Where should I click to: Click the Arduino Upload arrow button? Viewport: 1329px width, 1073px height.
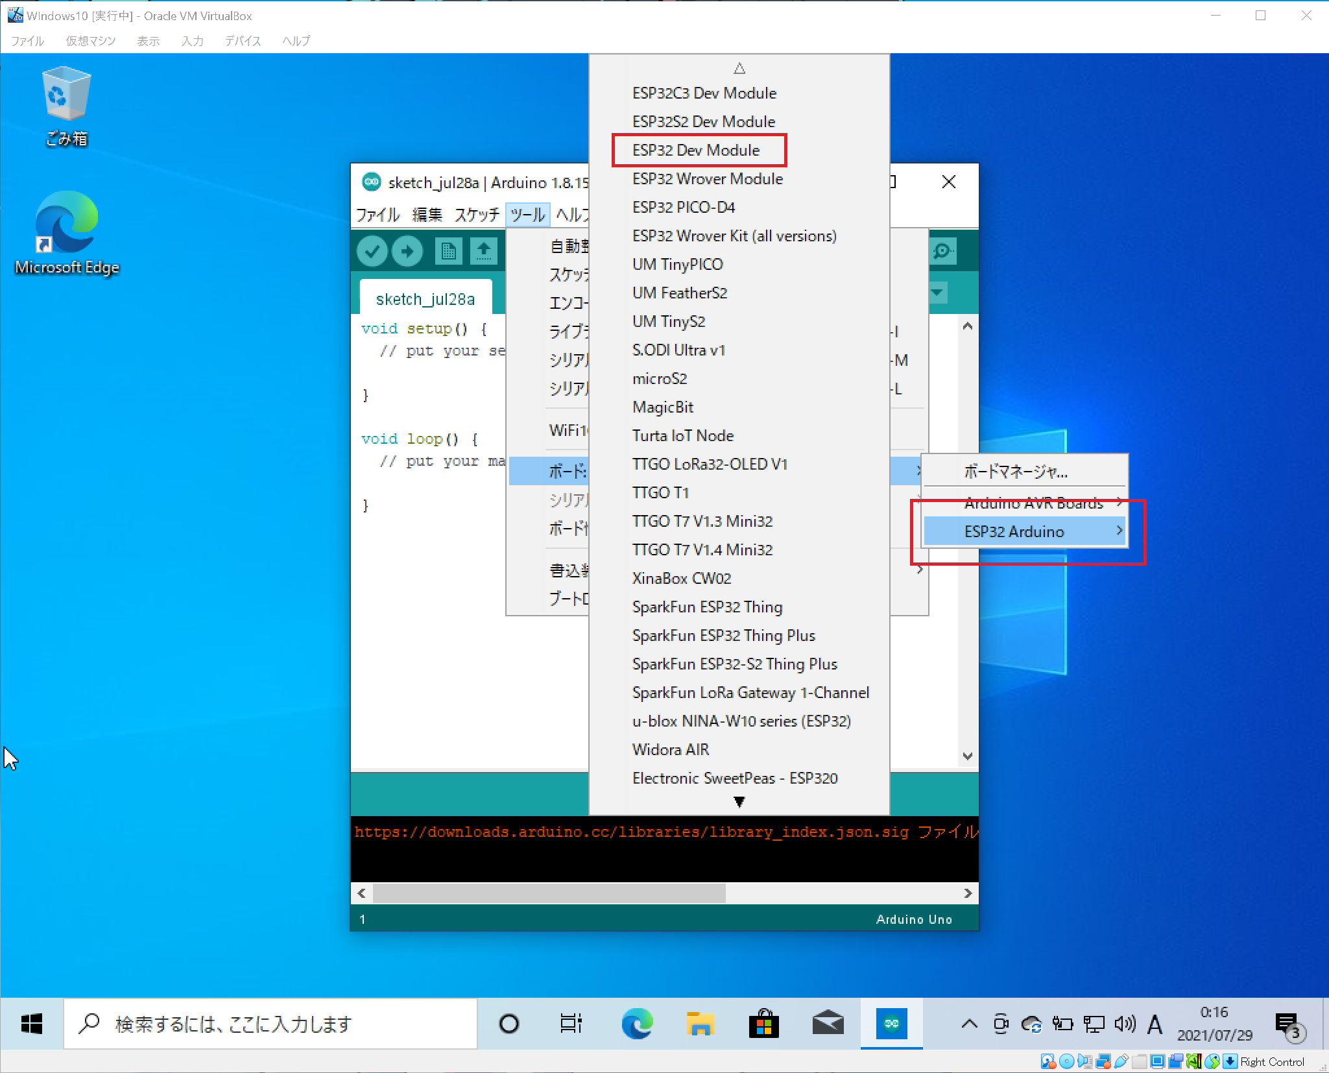click(x=407, y=252)
